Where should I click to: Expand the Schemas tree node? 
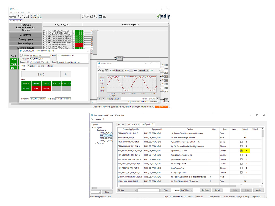tap(95, 143)
